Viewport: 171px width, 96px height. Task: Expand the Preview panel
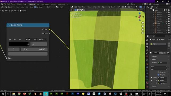pos(154,57)
